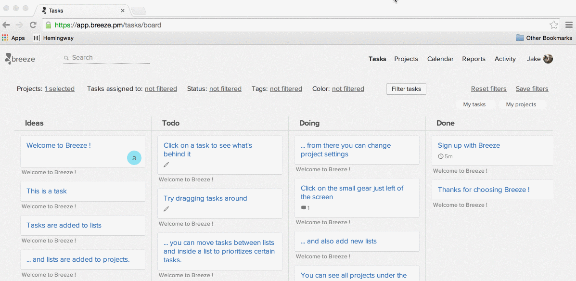Go back with browser back arrow
The width and height of the screenshot is (576, 281).
pyautogui.click(x=6, y=25)
